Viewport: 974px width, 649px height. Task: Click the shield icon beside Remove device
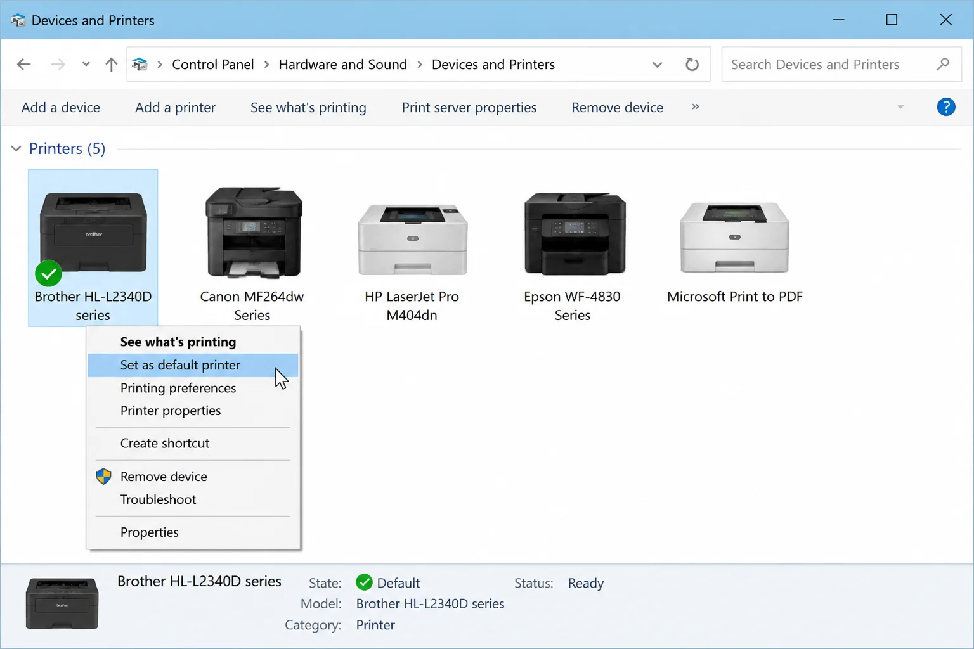click(103, 477)
